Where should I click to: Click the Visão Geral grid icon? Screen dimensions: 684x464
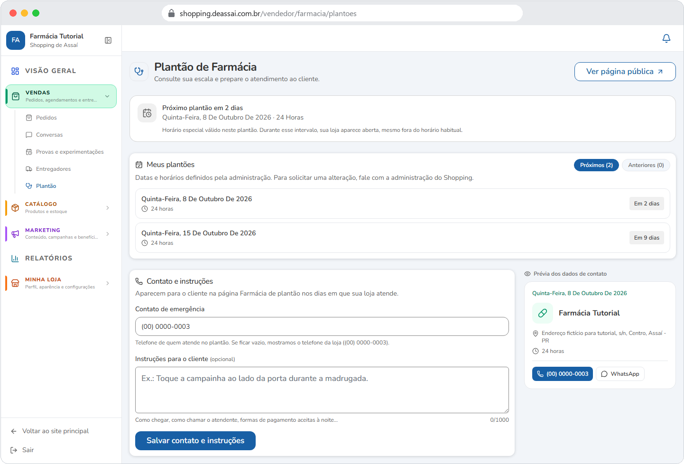pyautogui.click(x=15, y=71)
